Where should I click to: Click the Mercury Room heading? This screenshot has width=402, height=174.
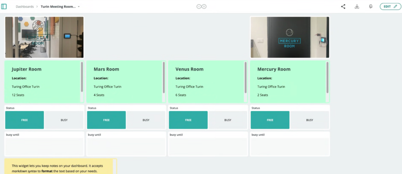coord(274,69)
